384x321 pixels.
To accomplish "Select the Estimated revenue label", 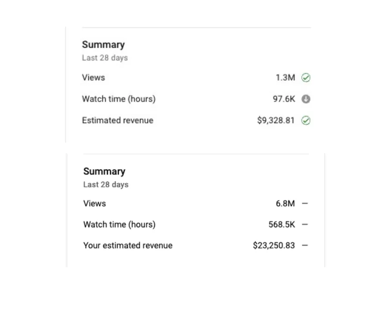I will click(118, 121).
